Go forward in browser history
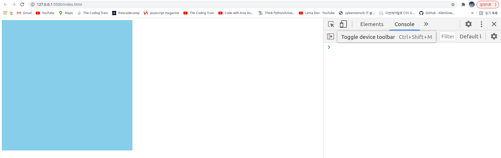 14,4
